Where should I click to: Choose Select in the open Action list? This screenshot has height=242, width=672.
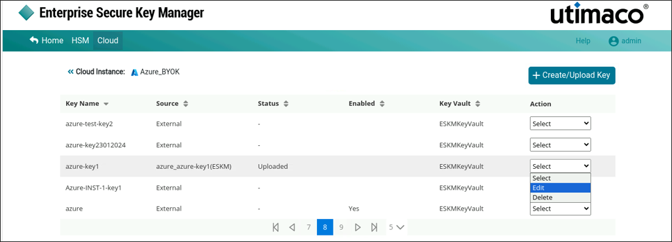click(x=560, y=178)
